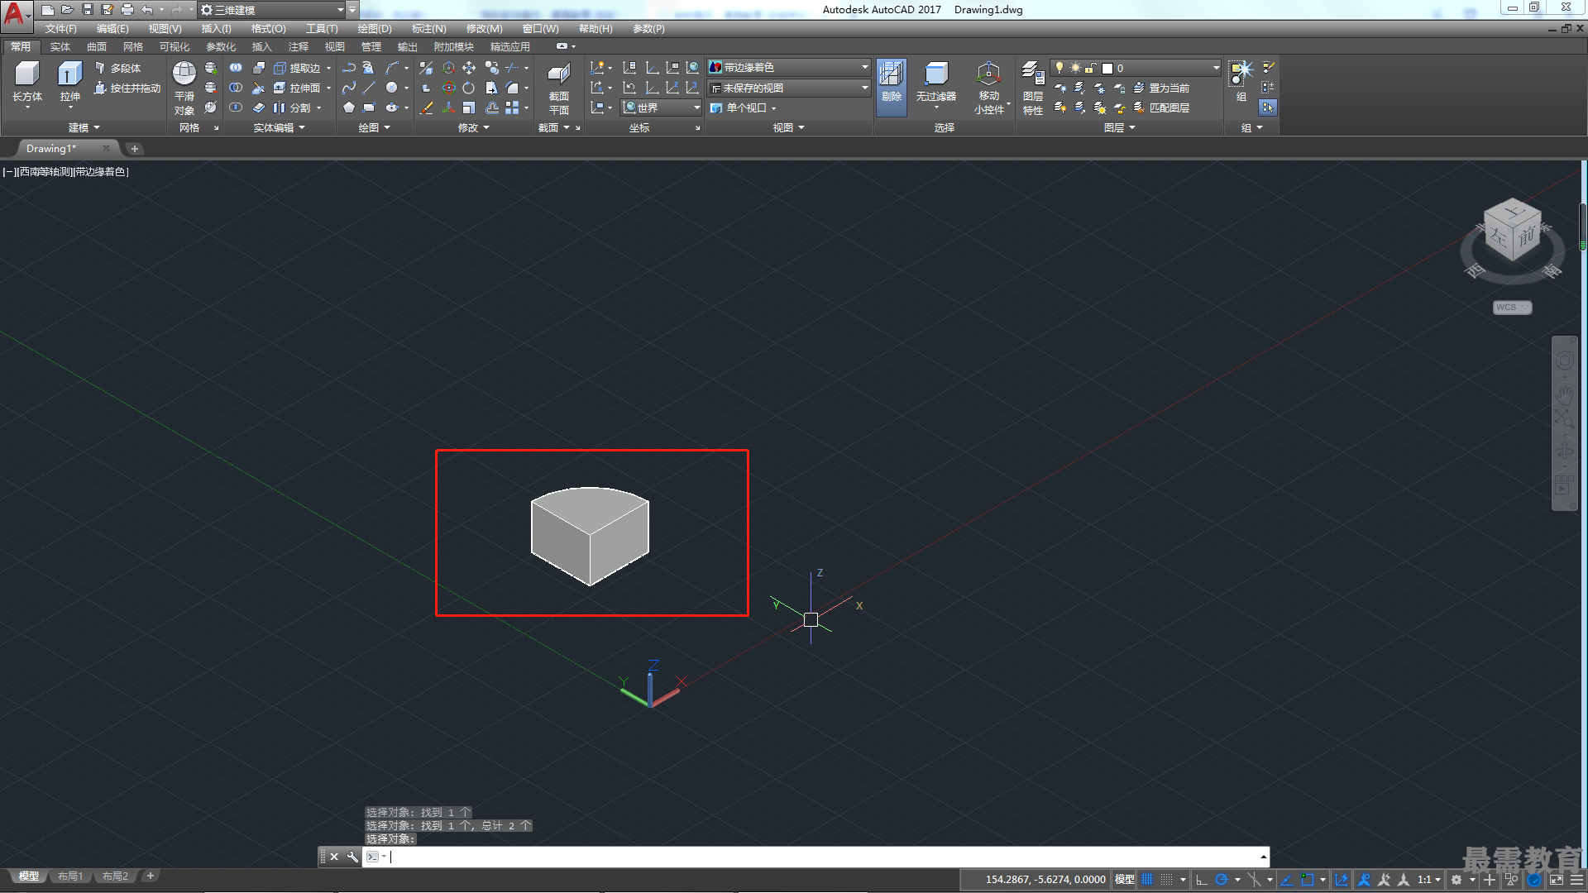Open Layer Properties (图层特性) manager

(1033, 88)
